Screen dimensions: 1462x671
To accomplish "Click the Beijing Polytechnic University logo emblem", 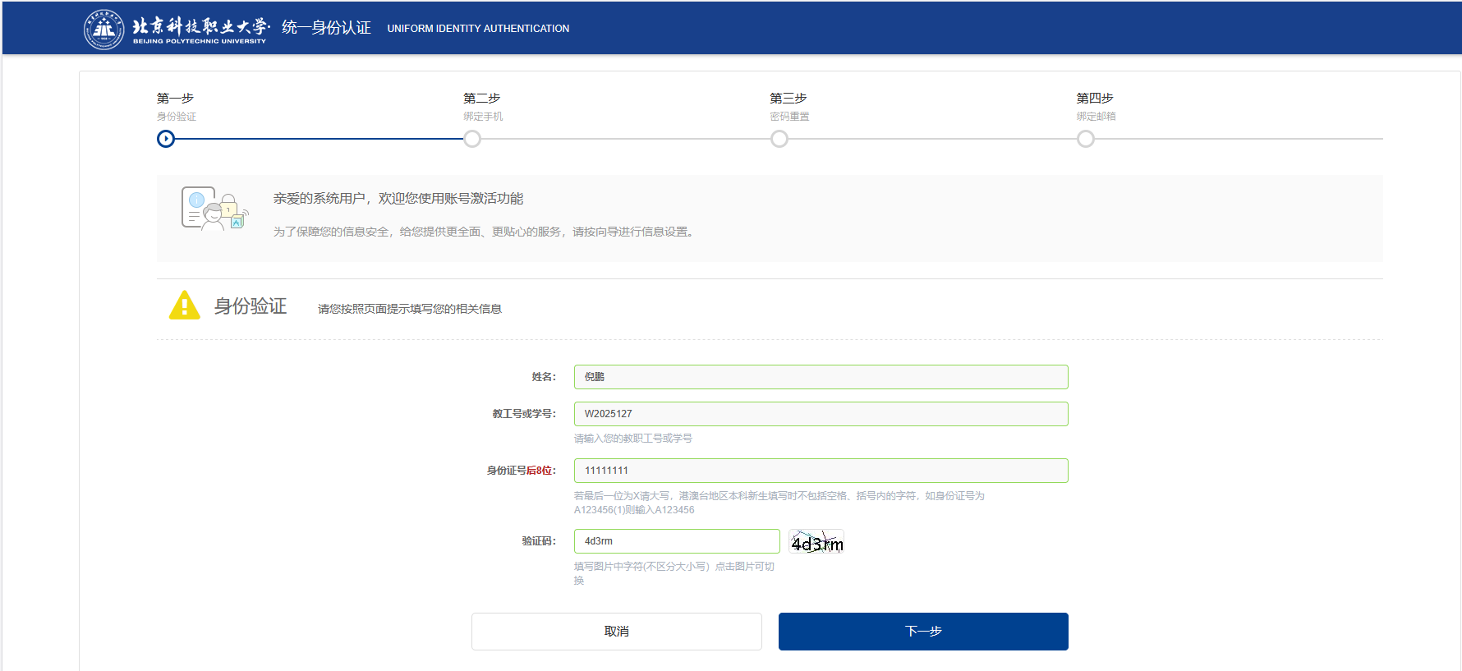I will click(x=103, y=30).
